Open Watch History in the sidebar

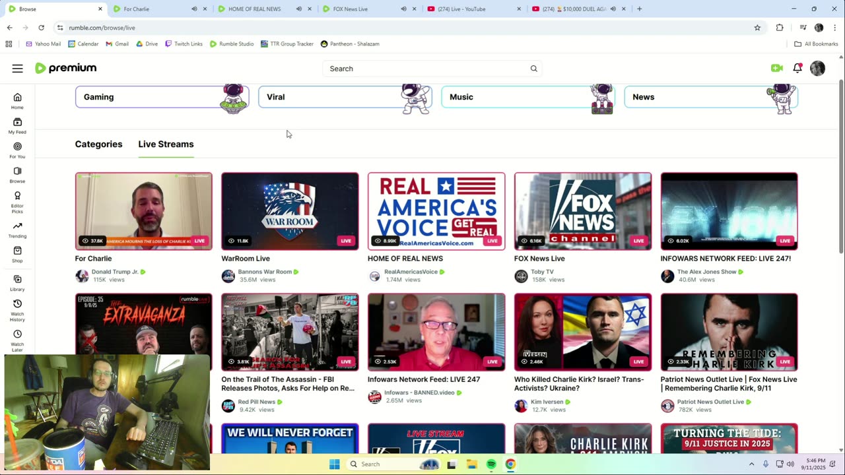click(x=17, y=311)
